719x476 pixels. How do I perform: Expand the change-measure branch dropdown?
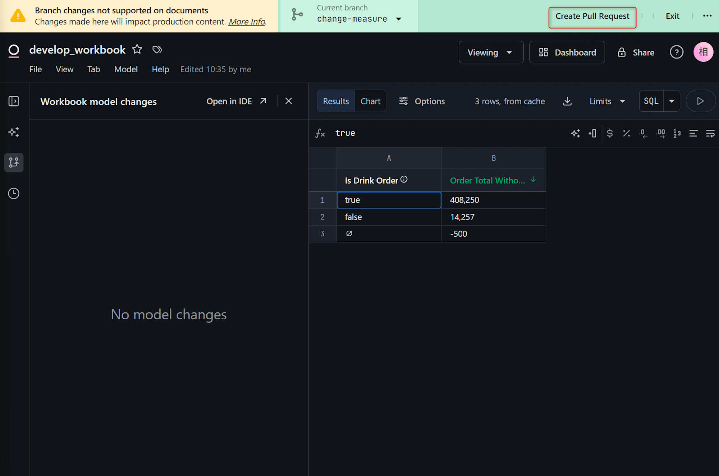click(x=398, y=19)
